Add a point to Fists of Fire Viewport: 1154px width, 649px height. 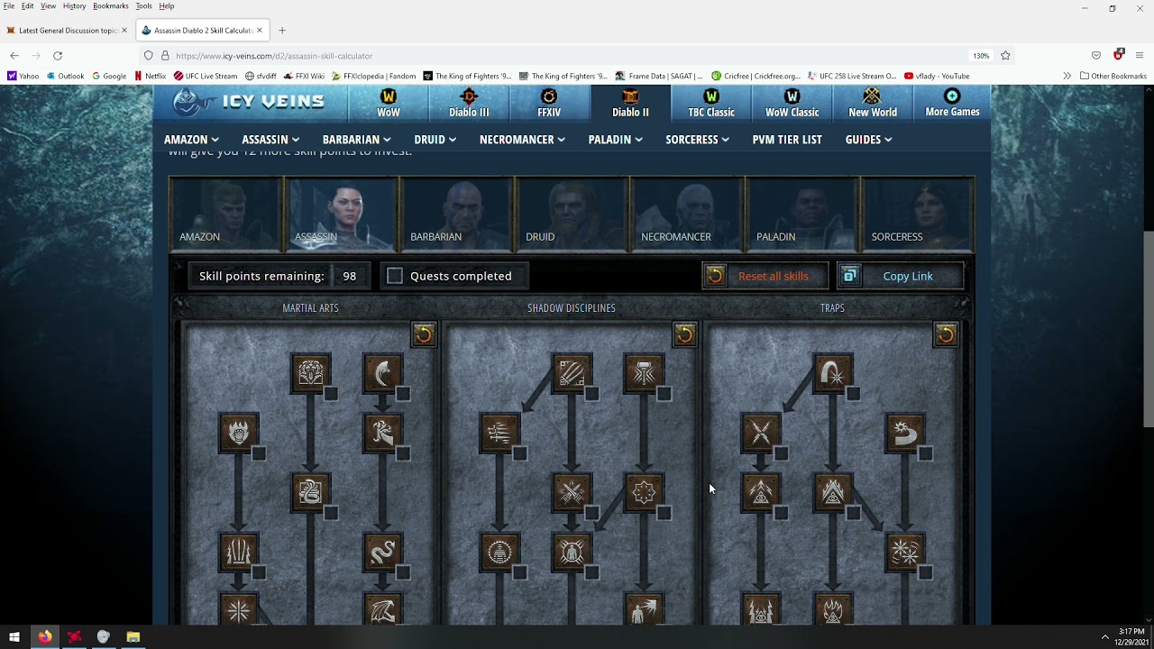(x=259, y=453)
